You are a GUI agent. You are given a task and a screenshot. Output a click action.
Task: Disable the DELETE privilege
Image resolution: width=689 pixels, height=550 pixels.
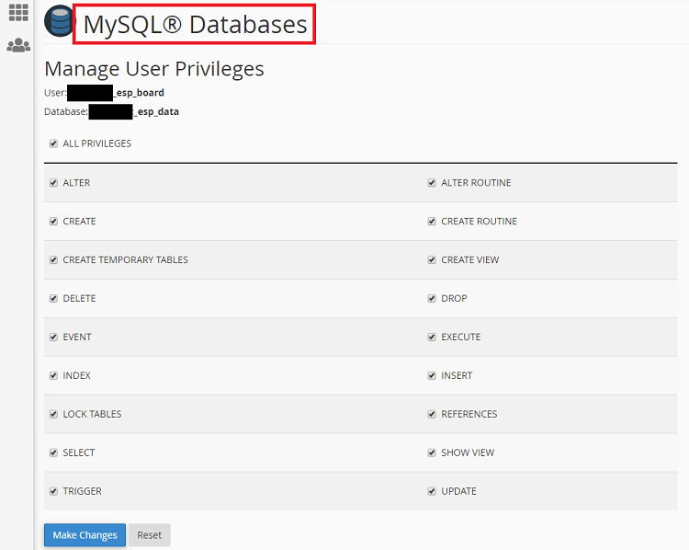[54, 299]
